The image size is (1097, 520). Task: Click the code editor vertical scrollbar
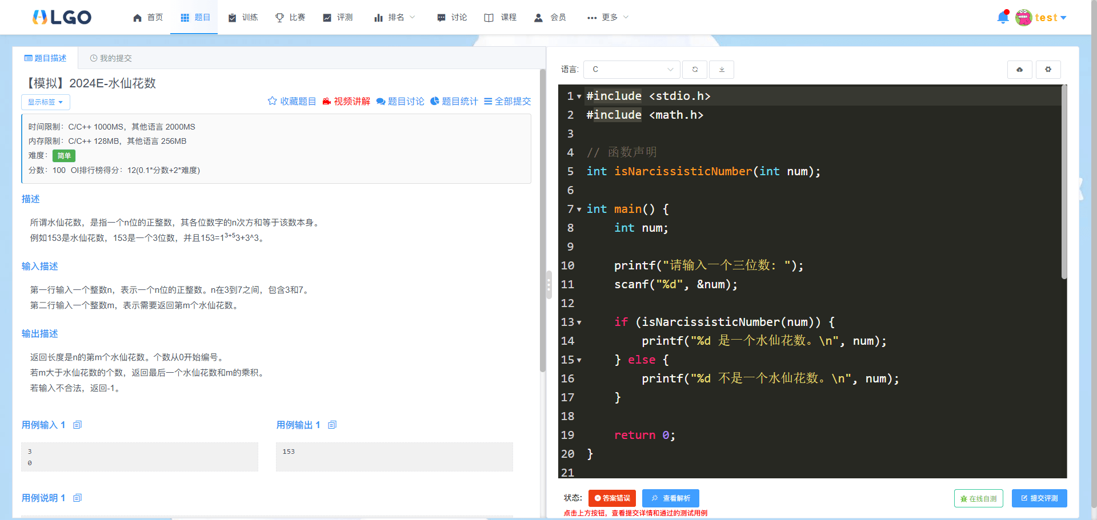pyautogui.click(x=1064, y=183)
